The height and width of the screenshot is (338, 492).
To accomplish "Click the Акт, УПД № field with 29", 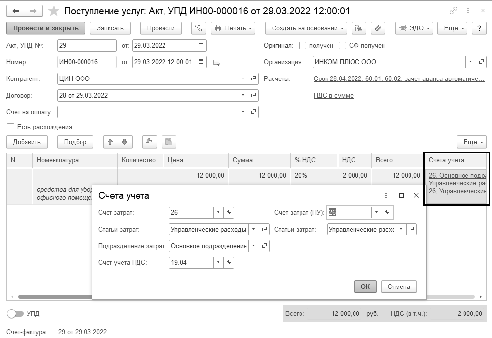I will click(87, 45).
